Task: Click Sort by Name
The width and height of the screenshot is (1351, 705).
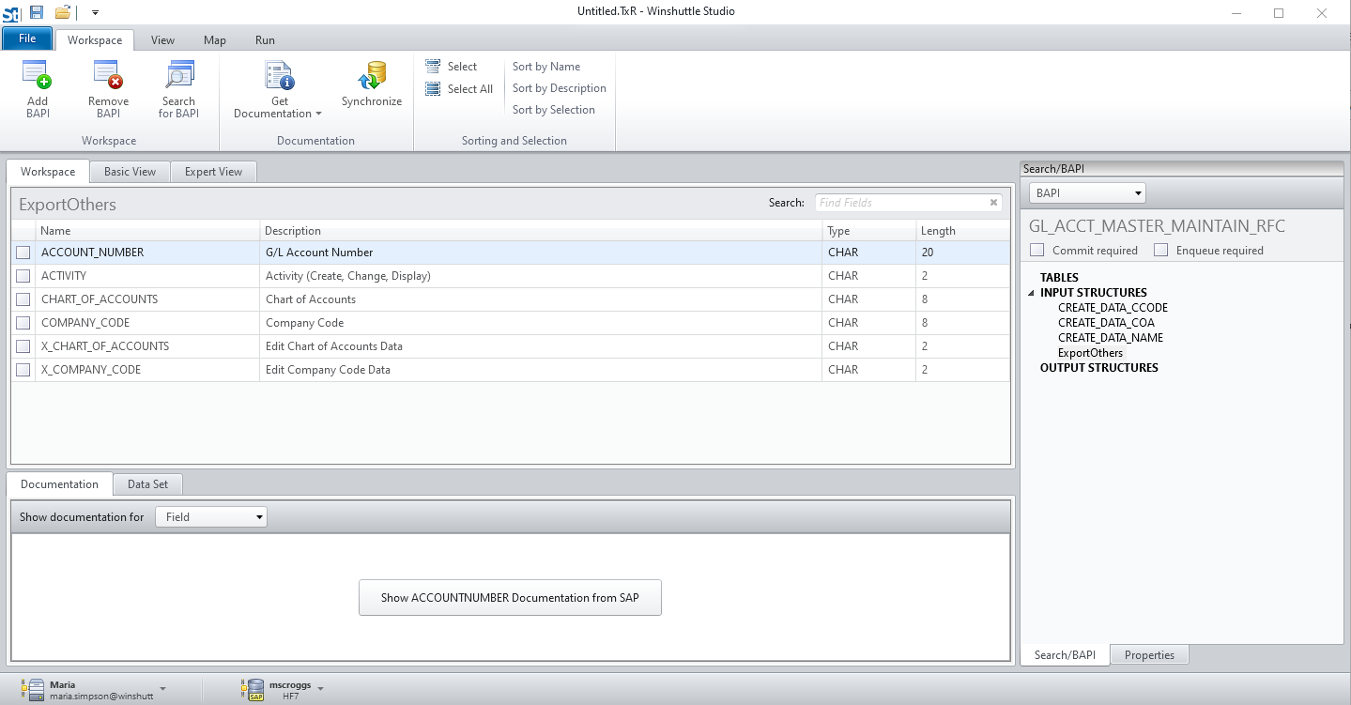Action: (x=546, y=67)
